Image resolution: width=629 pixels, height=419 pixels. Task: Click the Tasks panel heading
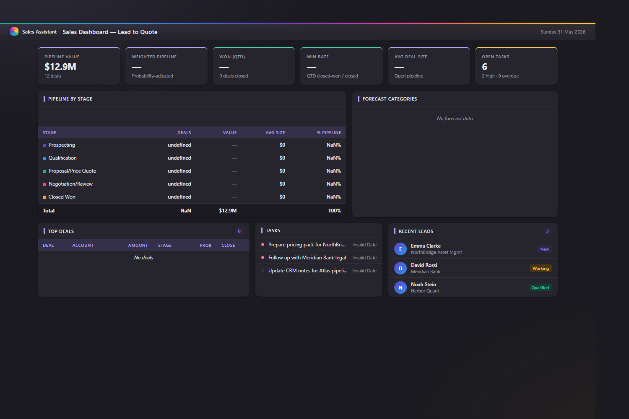273,230
